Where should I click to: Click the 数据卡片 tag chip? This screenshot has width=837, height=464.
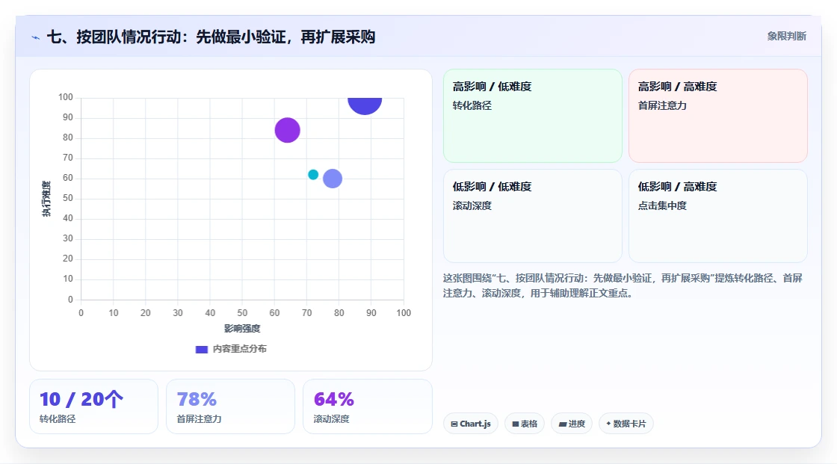[x=626, y=424]
